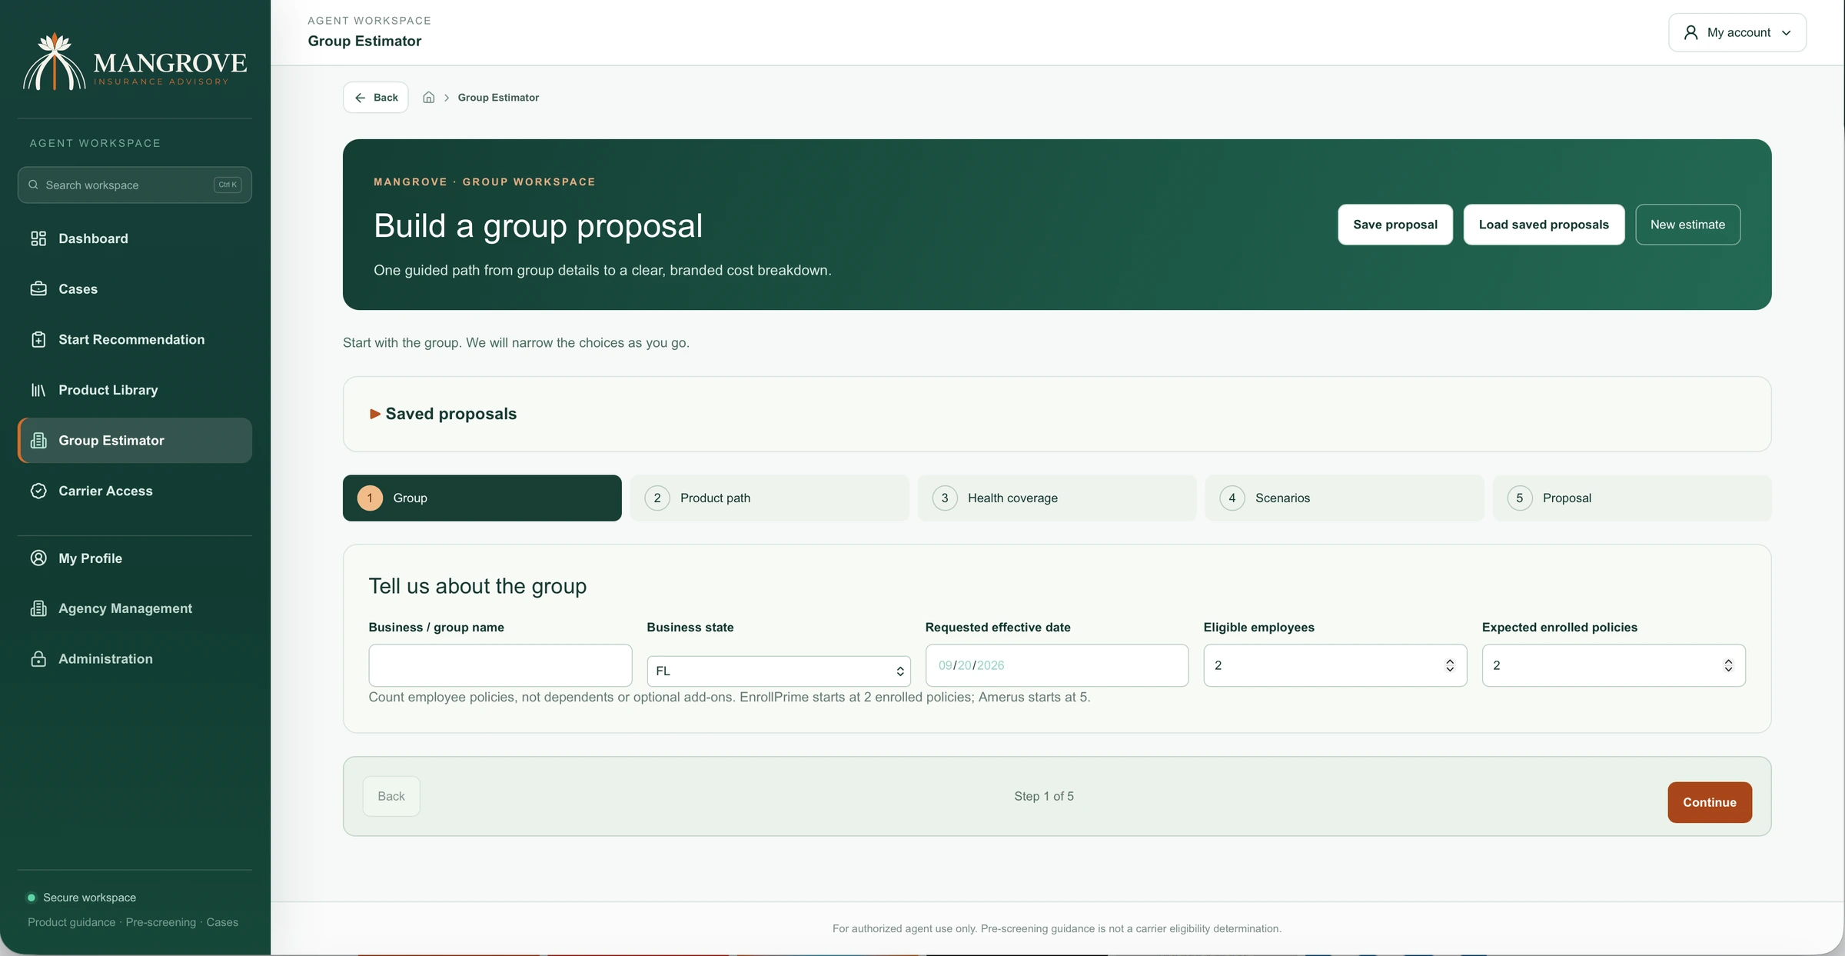Open the Business state FL dropdown
The image size is (1845, 956).
tap(779, 671)
